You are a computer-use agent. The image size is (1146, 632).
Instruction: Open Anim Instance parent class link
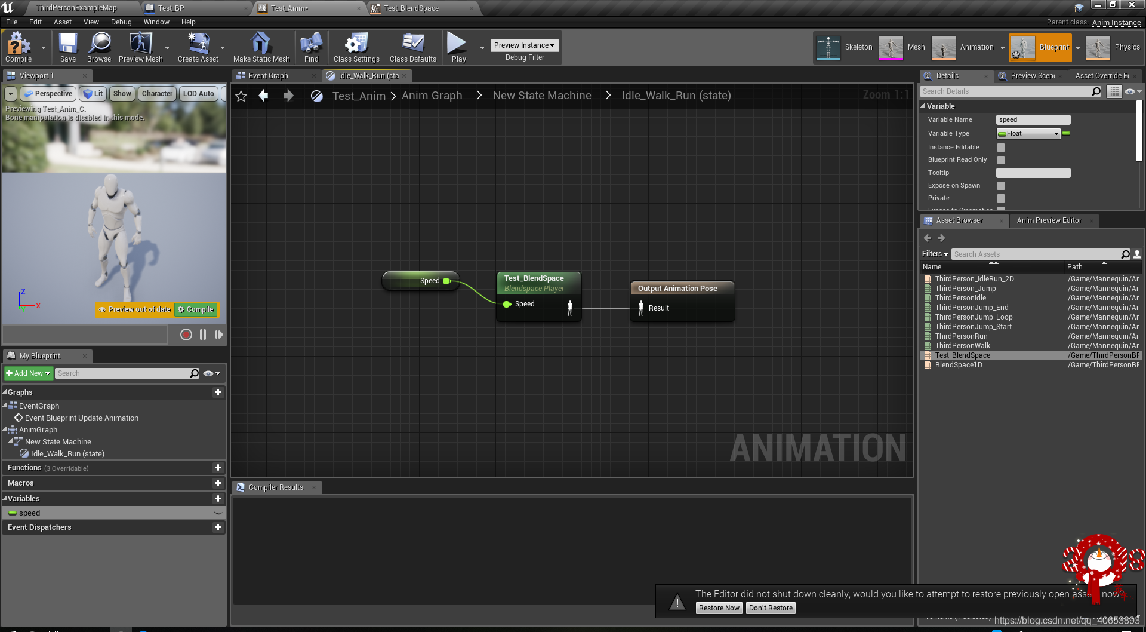pos(1116,22)
